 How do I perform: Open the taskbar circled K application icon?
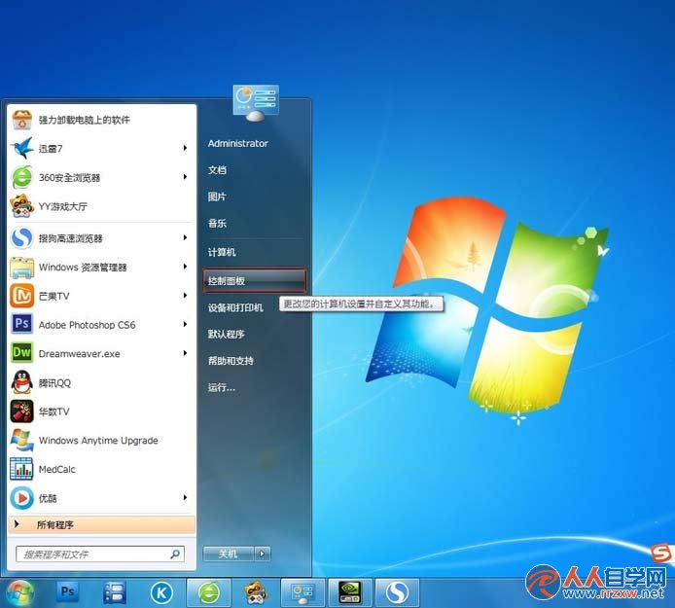click(161, 593)
